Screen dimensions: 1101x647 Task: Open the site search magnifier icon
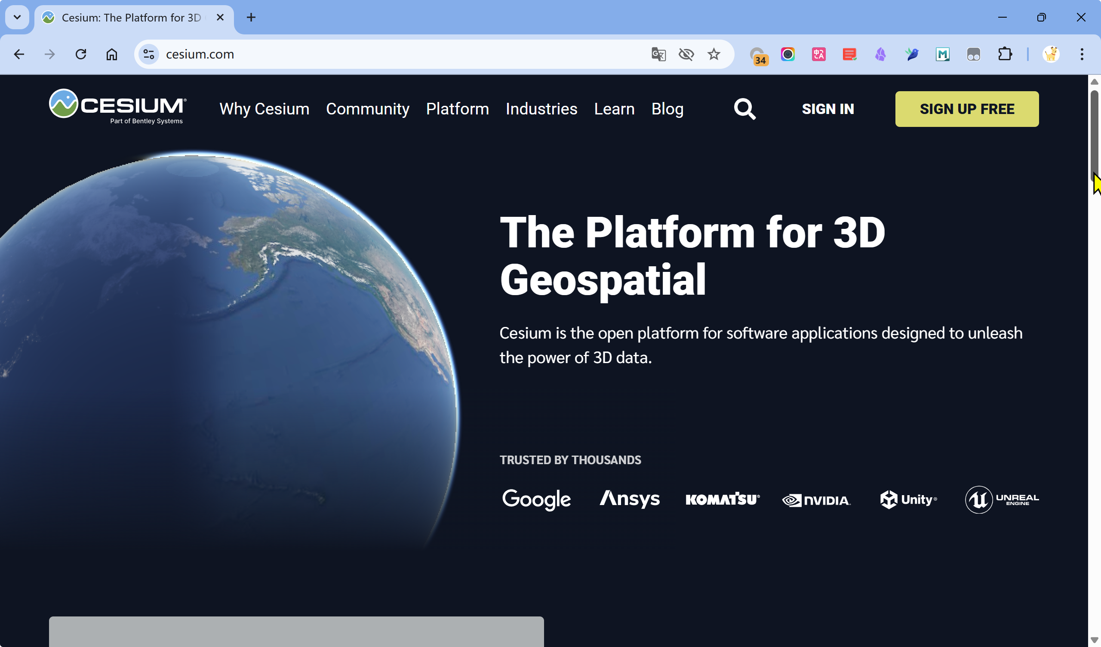pyautogui.click(x=744, y=109)
